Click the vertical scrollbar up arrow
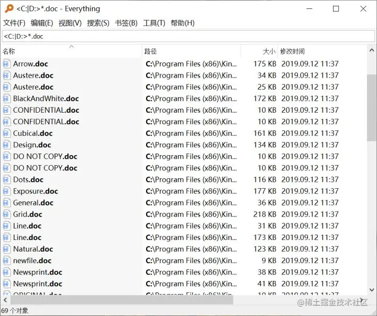Screen dimensions: 377x316 click(x=372, y=50)
